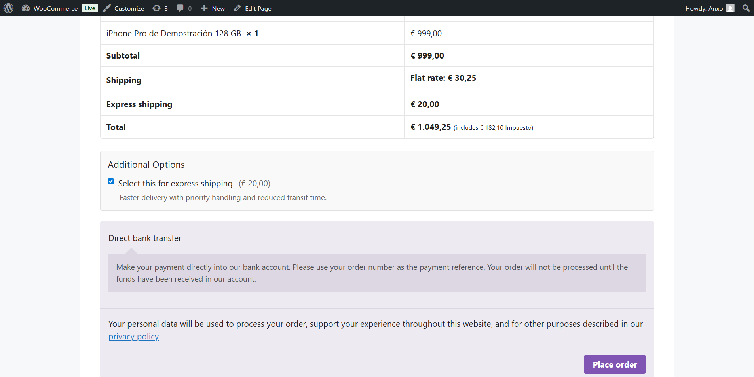Expand the New content menu
Screen dimensions: 754x377
218,8
